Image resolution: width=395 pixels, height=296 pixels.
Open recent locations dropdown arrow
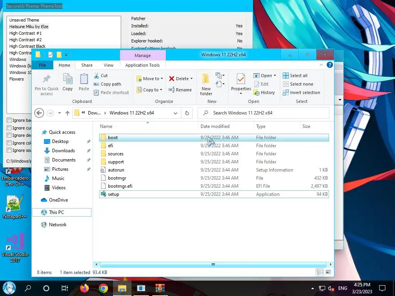(59, 113)
